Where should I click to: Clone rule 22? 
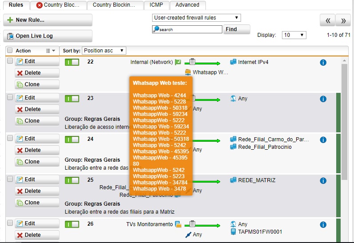[37, 84]
